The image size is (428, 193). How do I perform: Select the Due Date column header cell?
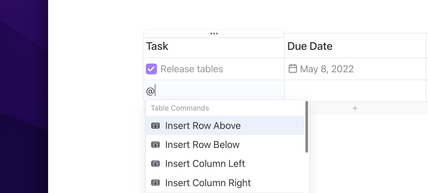(x=355, y=46)
